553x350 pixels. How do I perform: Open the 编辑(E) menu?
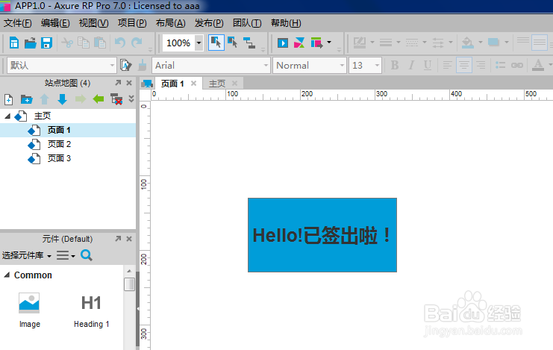coord(55,23)
